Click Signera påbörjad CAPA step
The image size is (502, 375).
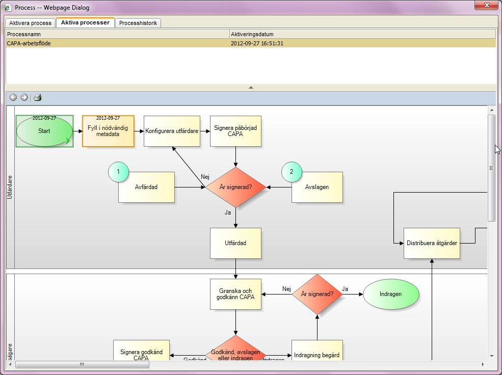(x=235, y=131)
